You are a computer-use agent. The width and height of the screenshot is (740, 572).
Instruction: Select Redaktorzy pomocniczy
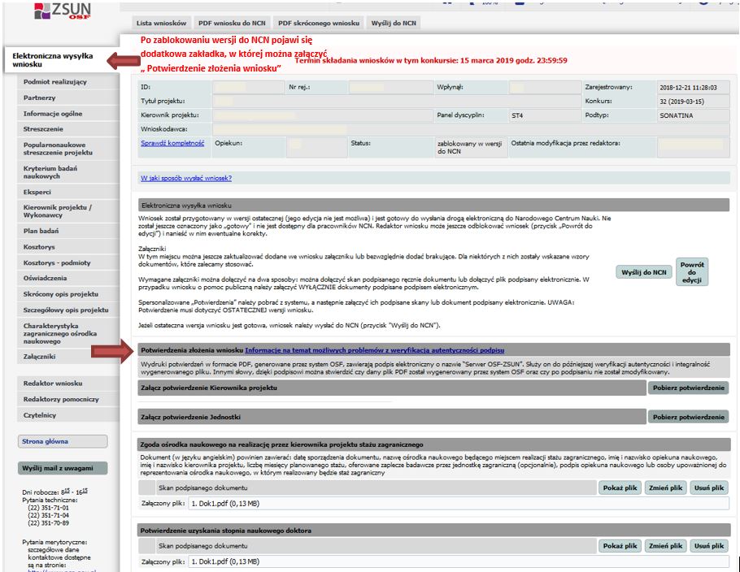[68, 400]
